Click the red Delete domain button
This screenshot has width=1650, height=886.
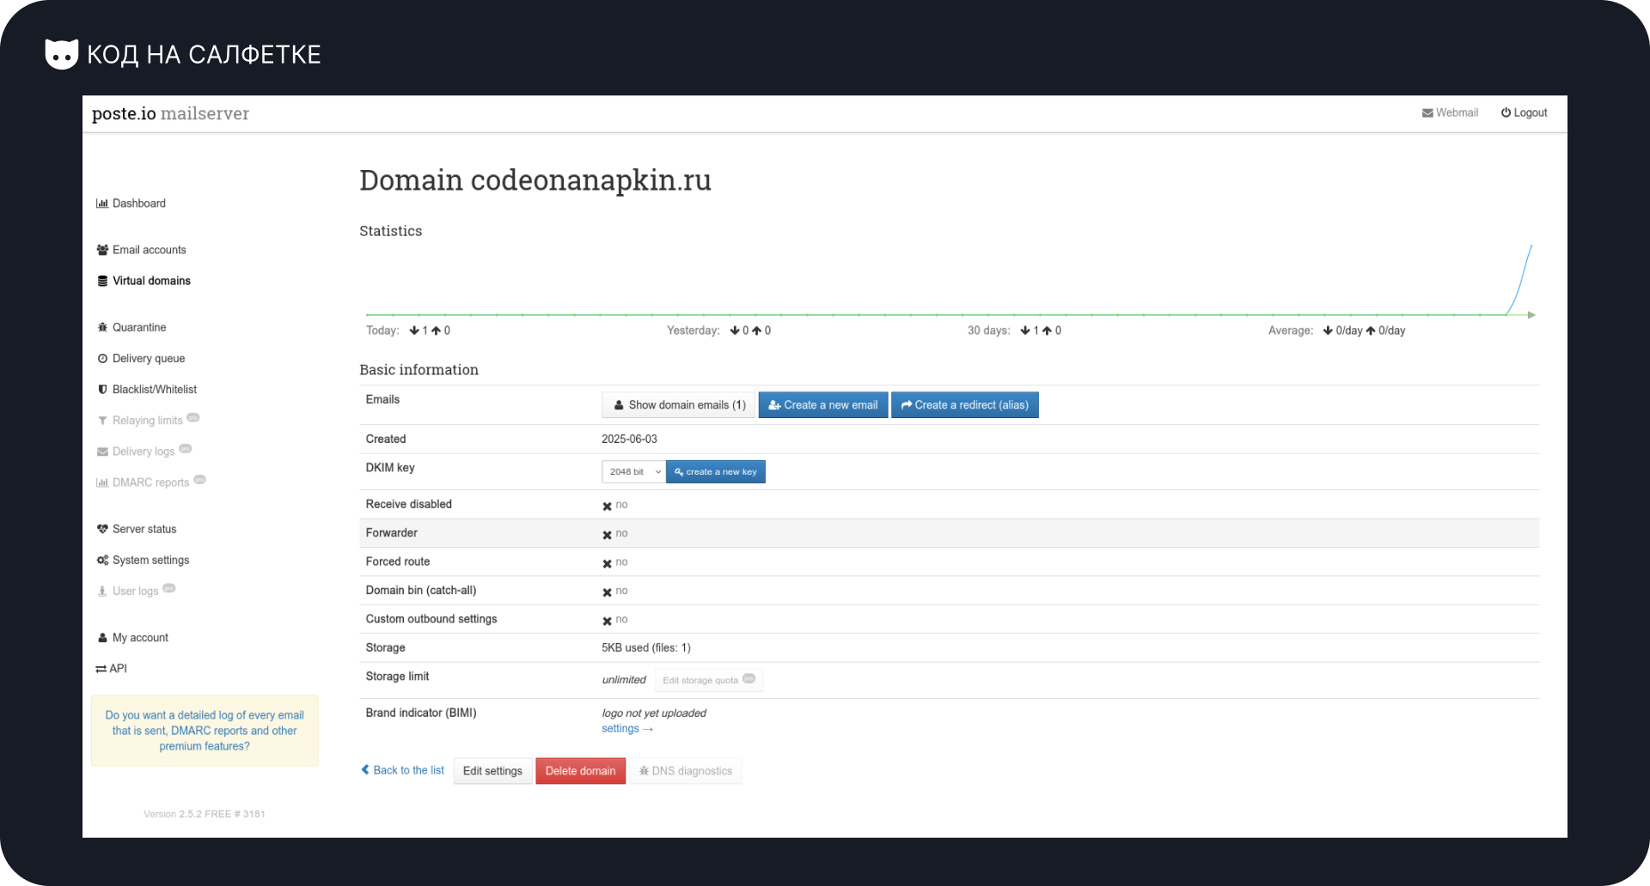[x=581, y=771]
